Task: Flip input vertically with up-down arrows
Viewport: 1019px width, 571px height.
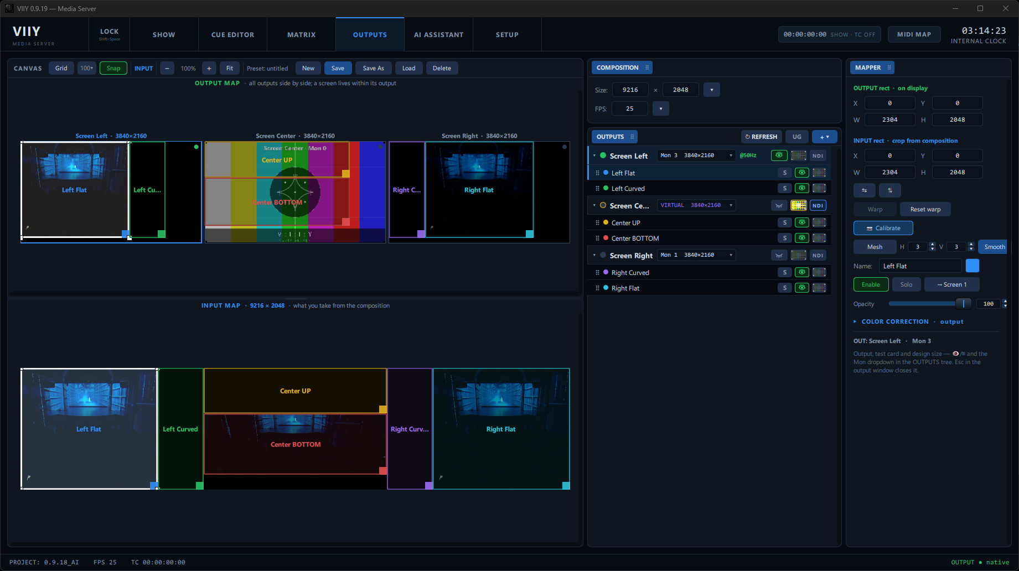Action: (x=890, y=190)
